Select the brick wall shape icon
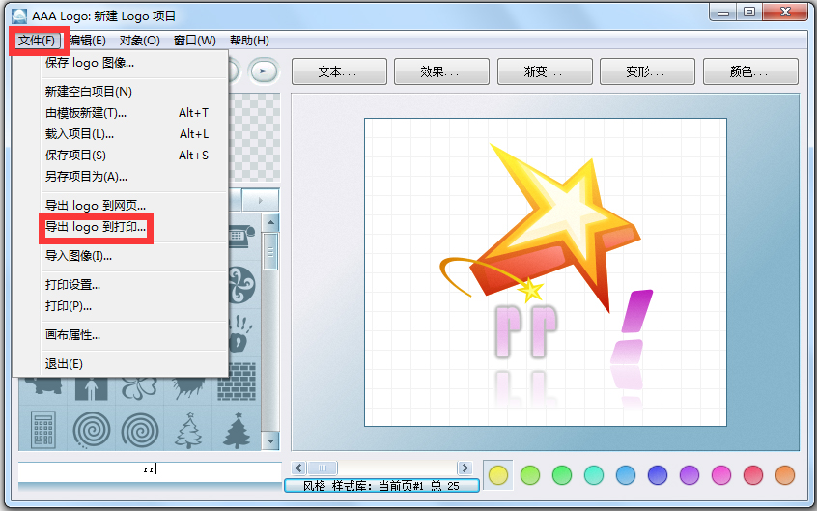 click(238, 382)
